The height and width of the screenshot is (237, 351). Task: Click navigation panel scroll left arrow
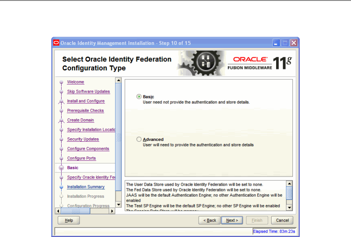point(58,211)
